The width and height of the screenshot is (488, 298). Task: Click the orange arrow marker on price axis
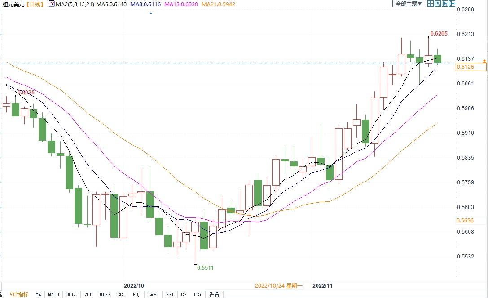pyautogui.click(x=484, y=61)
